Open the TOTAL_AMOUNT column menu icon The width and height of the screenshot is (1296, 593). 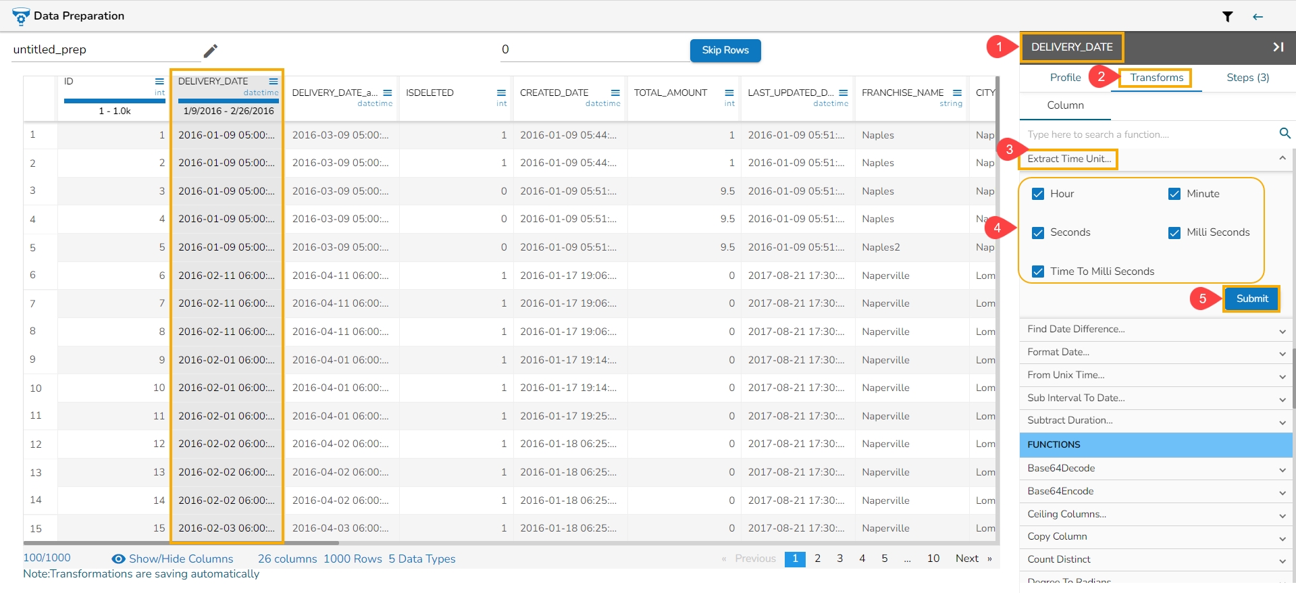point(729,93)
